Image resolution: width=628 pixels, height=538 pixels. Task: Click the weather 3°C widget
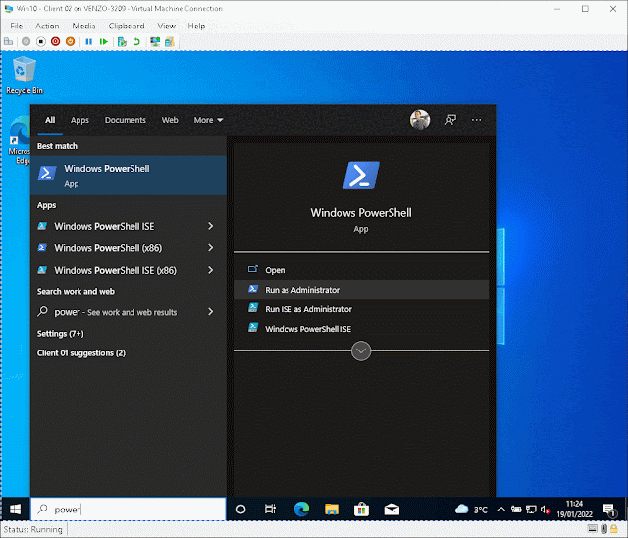(471, 510)
